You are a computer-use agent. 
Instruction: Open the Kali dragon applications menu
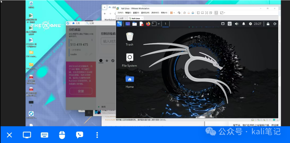click(119, 24)
